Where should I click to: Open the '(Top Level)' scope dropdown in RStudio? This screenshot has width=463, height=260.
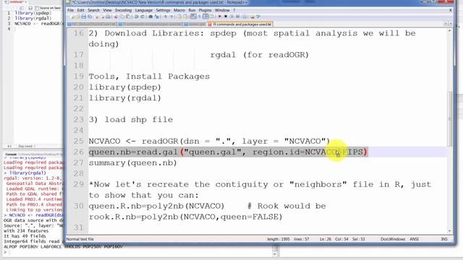tap(26, 146)
